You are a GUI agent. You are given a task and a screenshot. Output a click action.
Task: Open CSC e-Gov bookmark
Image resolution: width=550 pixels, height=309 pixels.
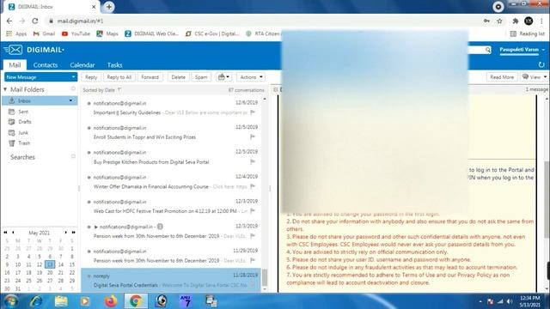pos(212,33)
